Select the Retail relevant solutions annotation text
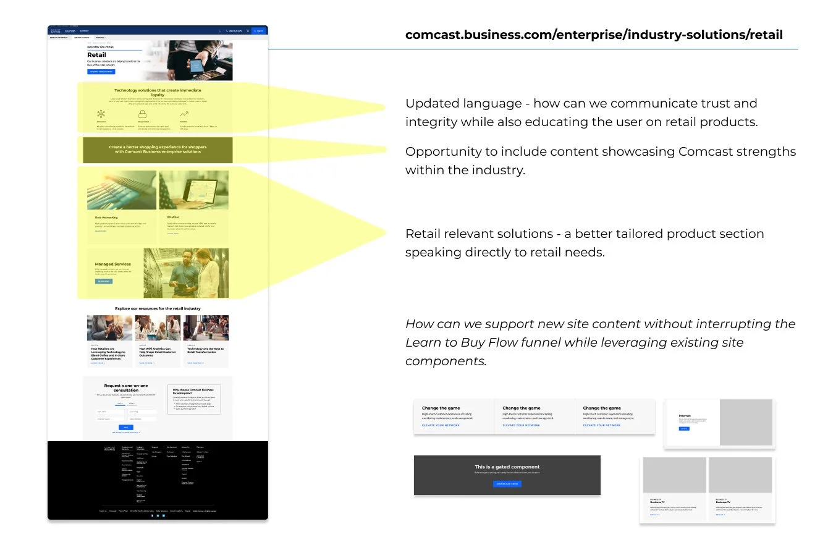This screenshot has width=828, height=545. pyautogui.click(x=585, y=243)
